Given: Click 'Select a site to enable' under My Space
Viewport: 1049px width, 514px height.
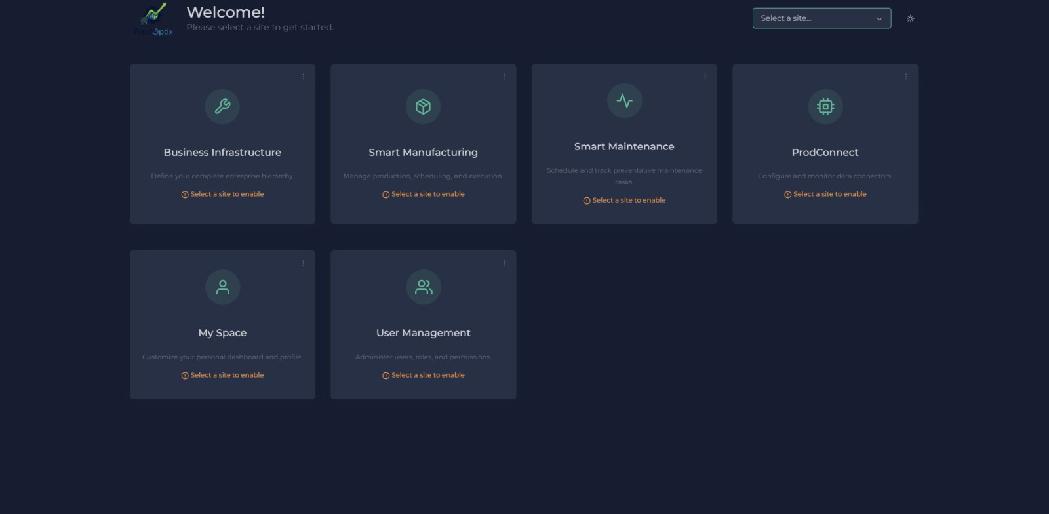Looking at the screenshot, I should pyautogui.click(x=223, y=376).
